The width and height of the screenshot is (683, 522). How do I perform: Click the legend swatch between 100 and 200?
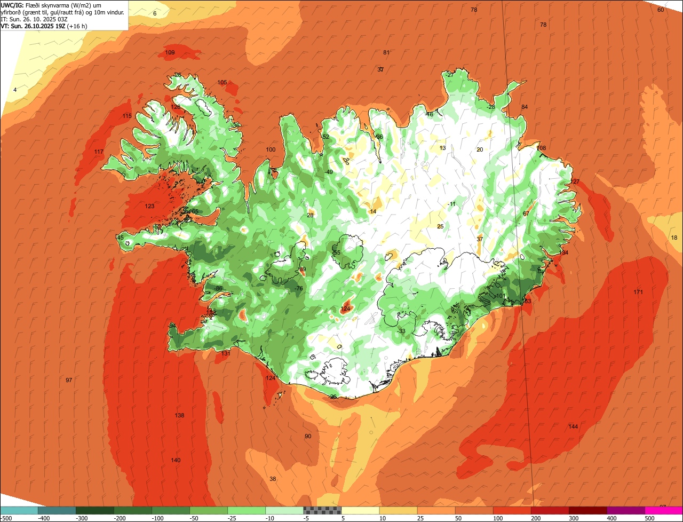click(x=511, y=510)
